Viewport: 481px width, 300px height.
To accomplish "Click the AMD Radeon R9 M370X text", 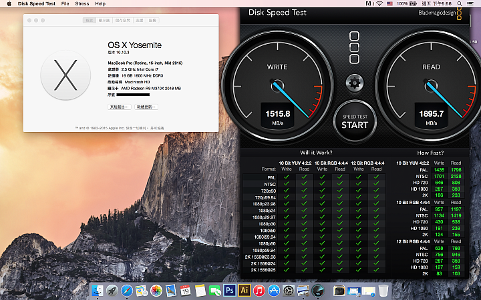I will click(x=151, y=88).
